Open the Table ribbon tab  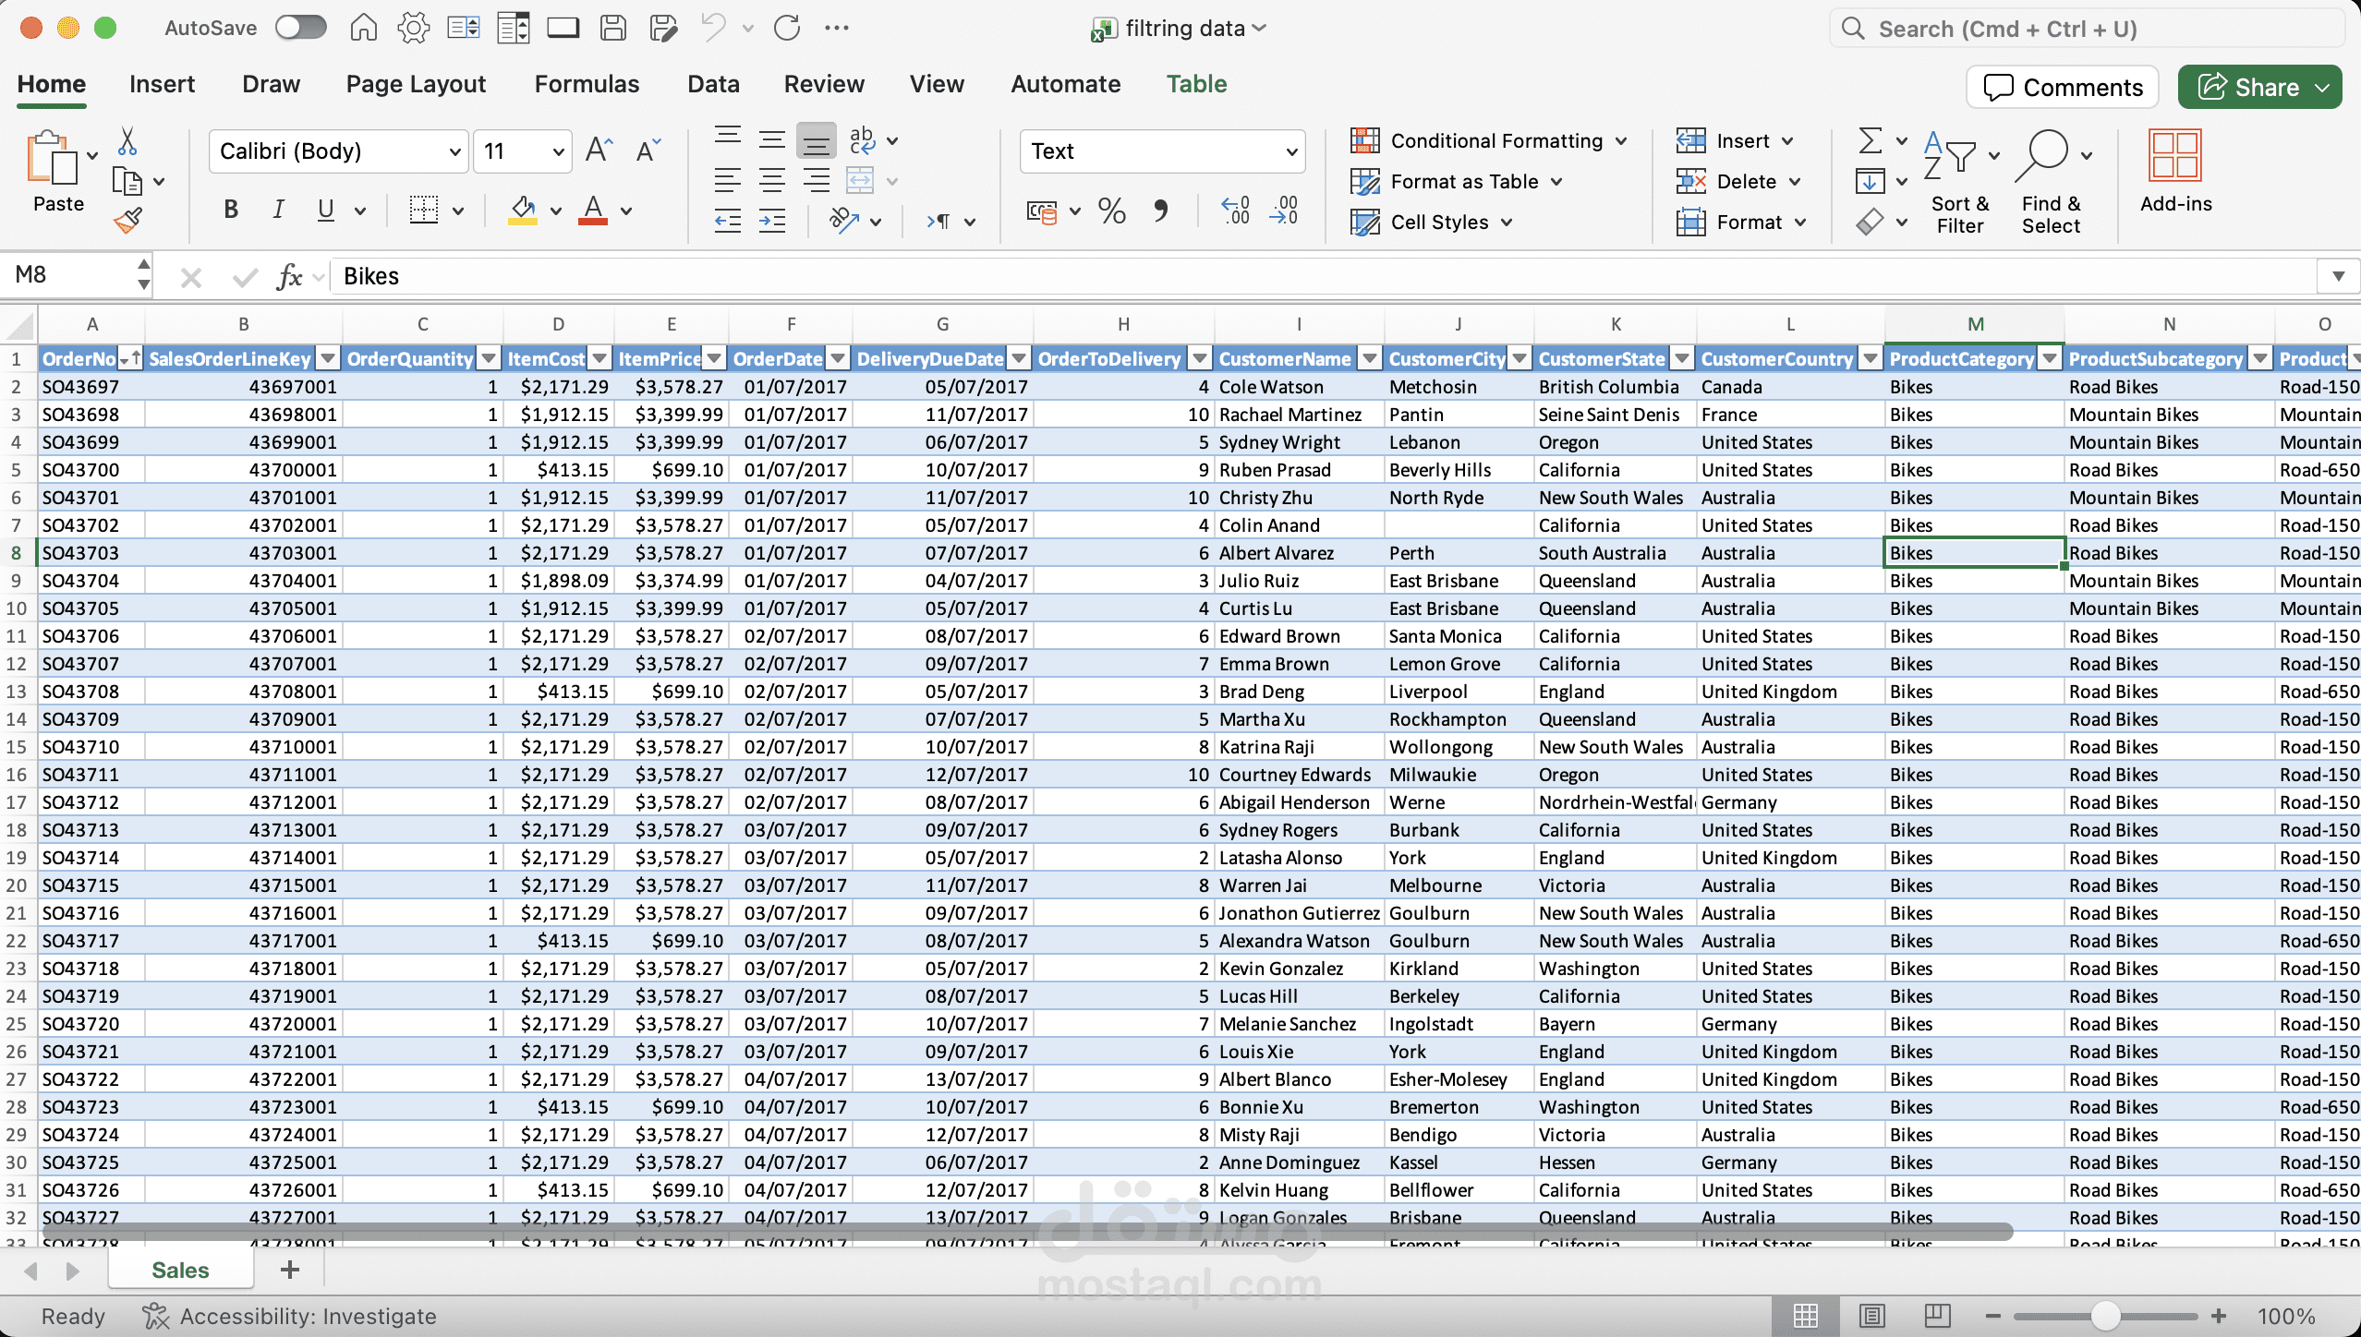pos(1195,83)
